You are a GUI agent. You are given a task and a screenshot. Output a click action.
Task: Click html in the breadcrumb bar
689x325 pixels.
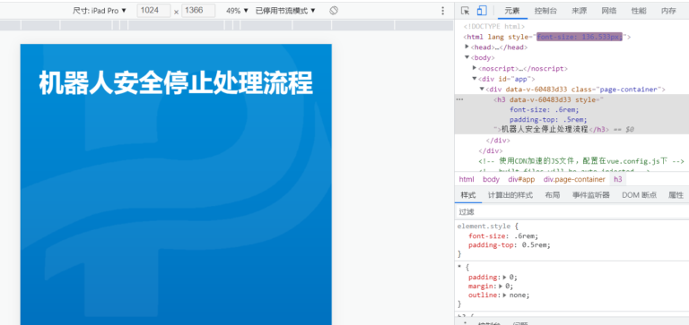click(x=467, y=179)
